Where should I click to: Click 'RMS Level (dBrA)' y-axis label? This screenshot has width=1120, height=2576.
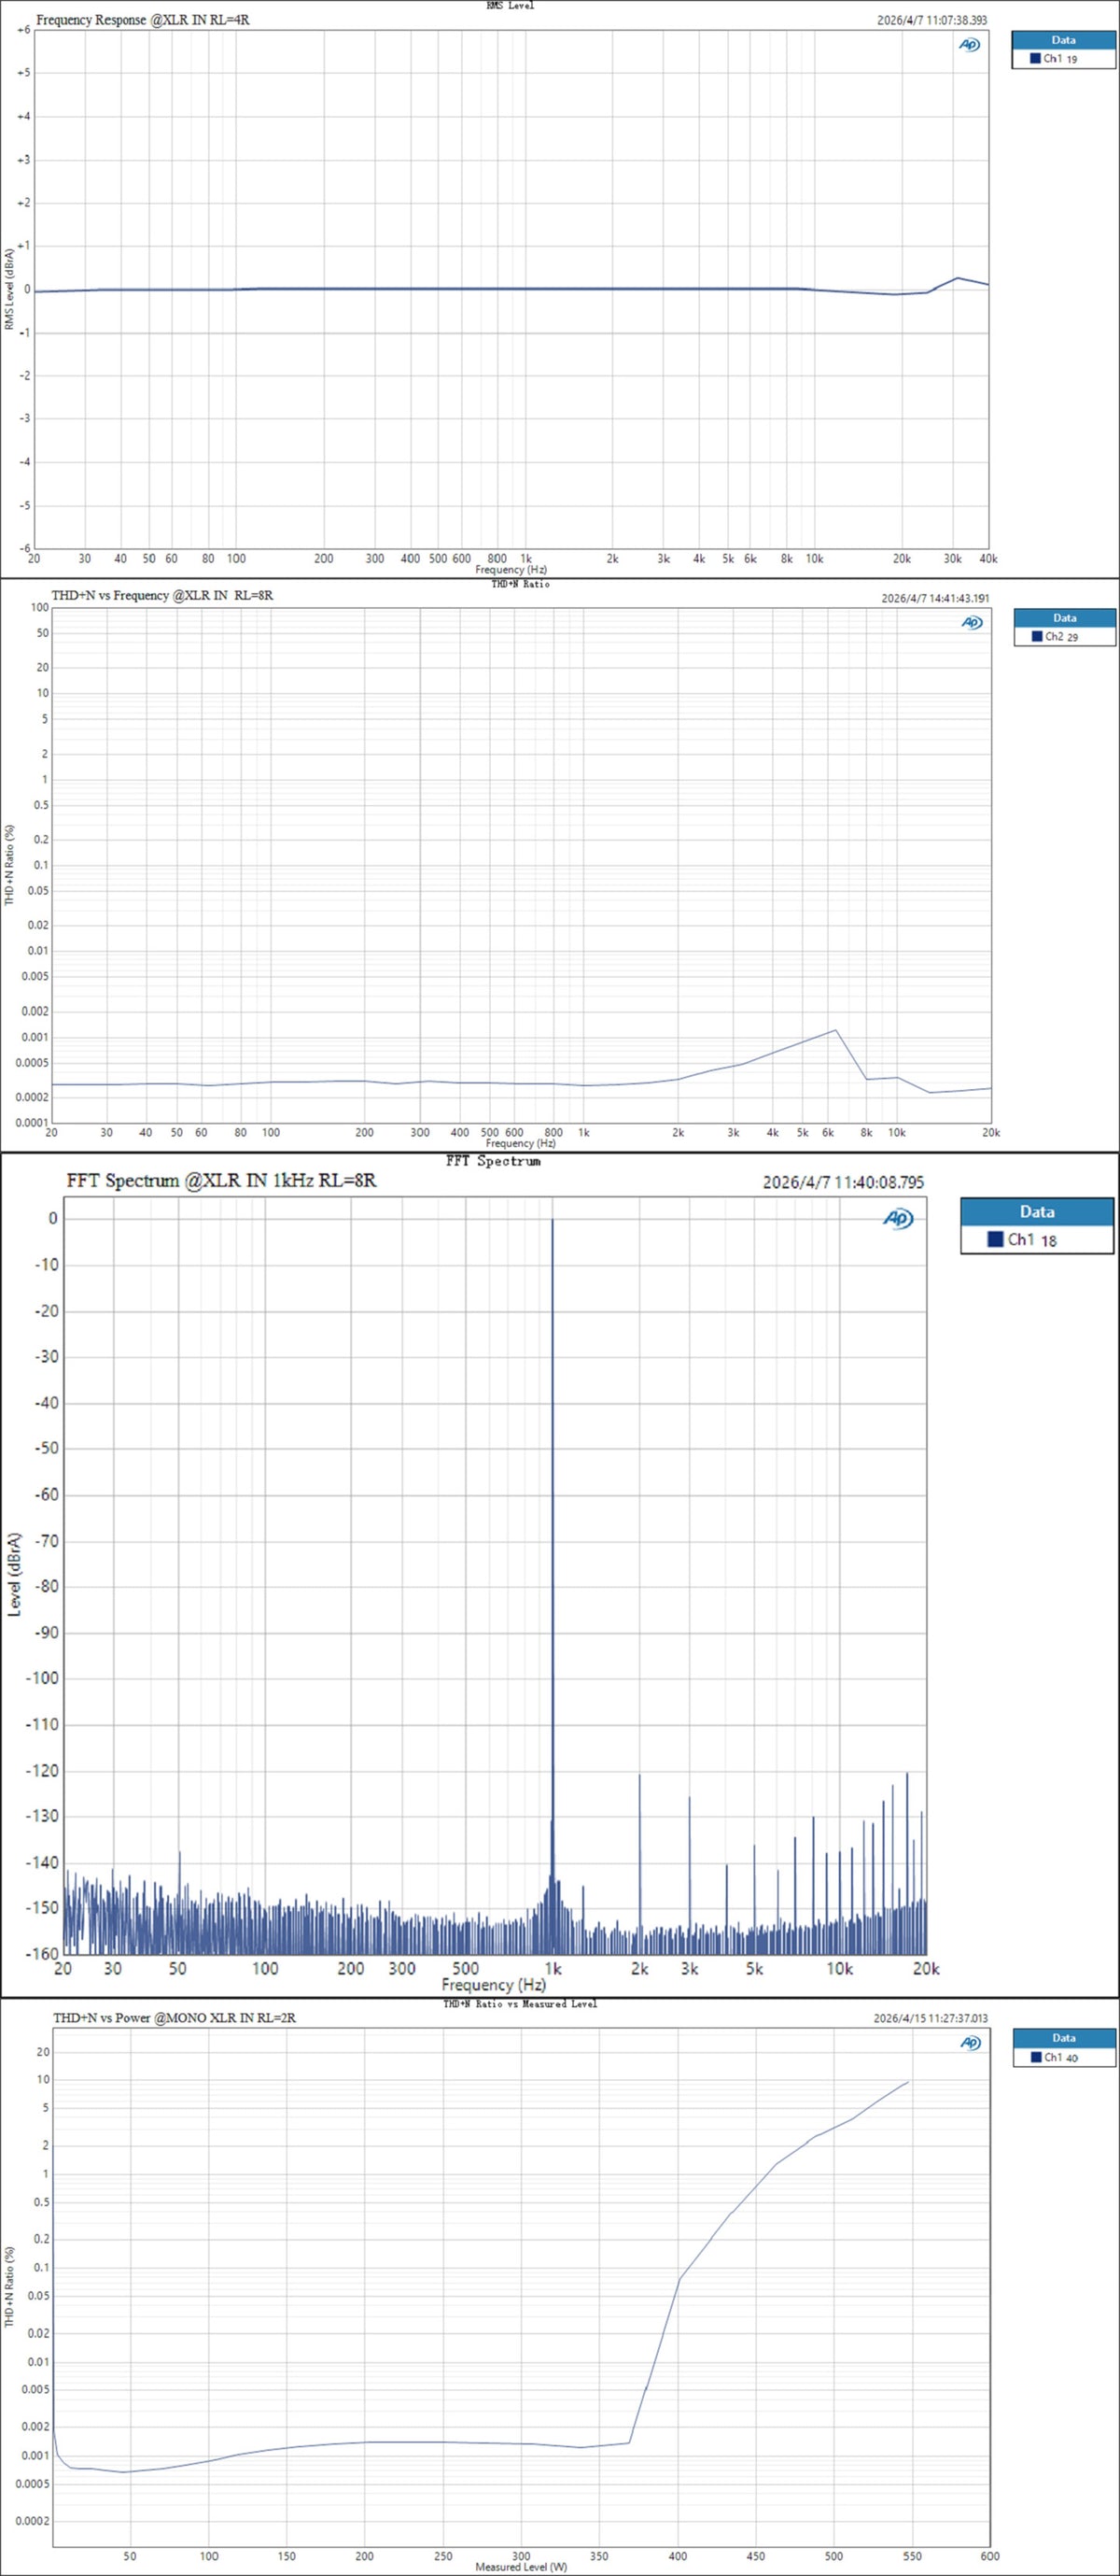tap(10, 289)
